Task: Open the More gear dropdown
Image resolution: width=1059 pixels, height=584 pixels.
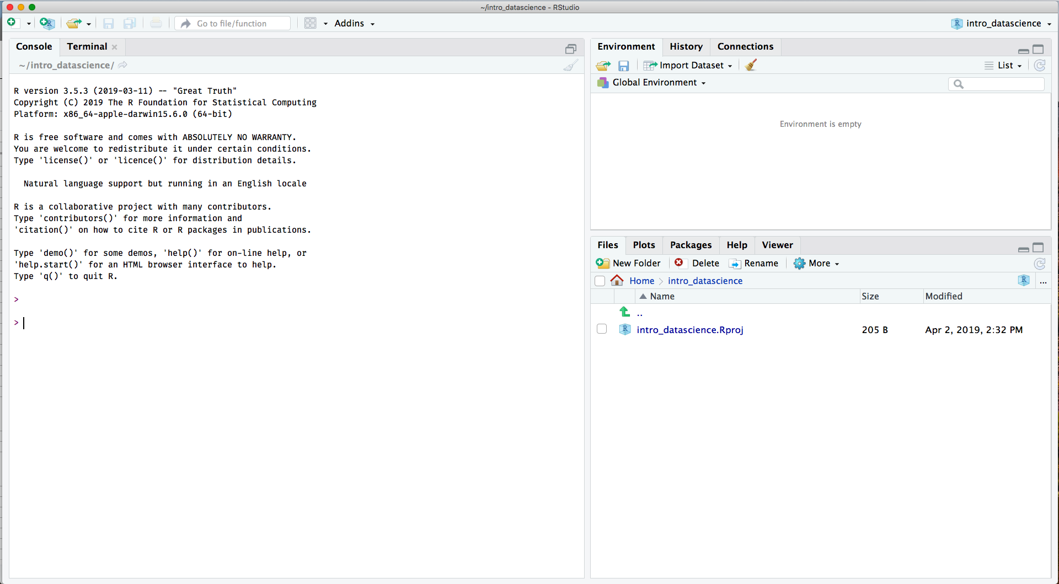Action: [x=817, y=264]
